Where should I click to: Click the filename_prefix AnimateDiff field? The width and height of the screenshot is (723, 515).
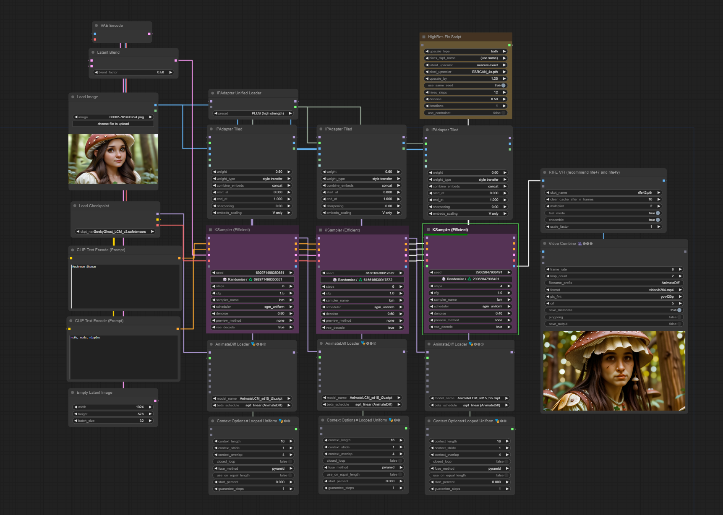pyautogui.click(x=614, y=283)
